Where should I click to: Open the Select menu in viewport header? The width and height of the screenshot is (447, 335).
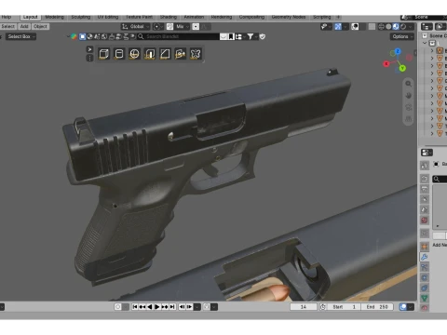8,26
